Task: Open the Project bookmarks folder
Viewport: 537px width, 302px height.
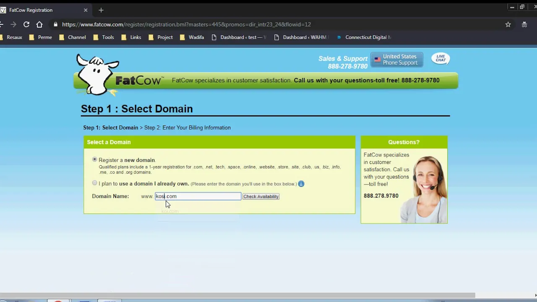Action: (161, 37)
